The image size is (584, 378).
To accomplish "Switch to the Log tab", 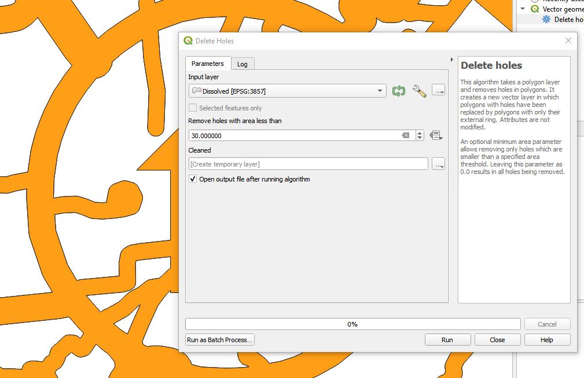I will pos(243,64).
